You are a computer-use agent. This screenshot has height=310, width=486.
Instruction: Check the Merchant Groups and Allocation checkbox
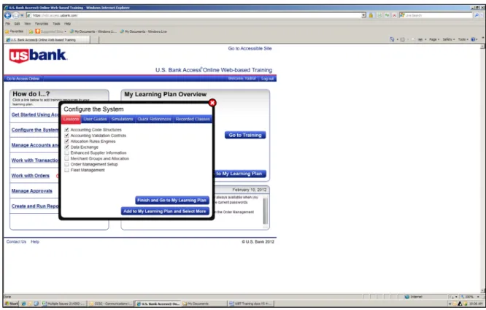pyautogui.click(x=66, y=158)
